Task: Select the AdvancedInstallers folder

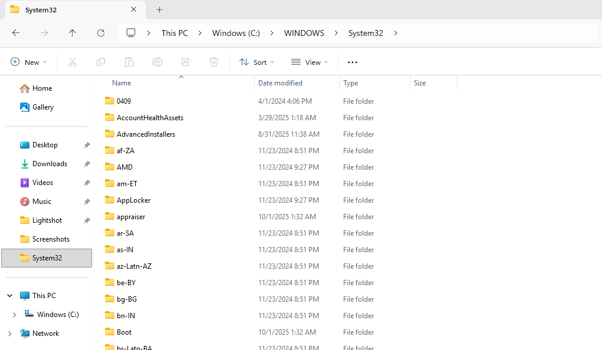Action: click(146, 134)
